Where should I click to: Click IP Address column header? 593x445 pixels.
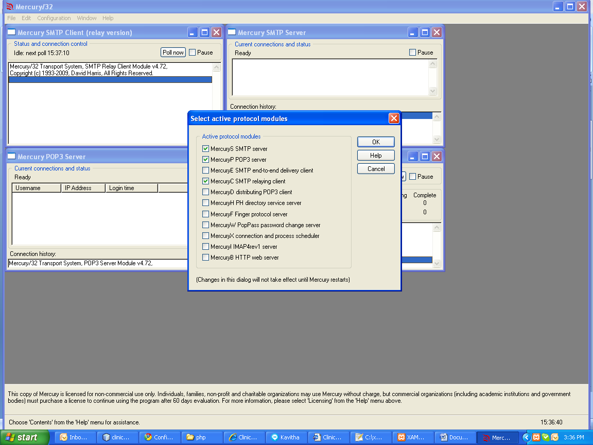point(83,188)
